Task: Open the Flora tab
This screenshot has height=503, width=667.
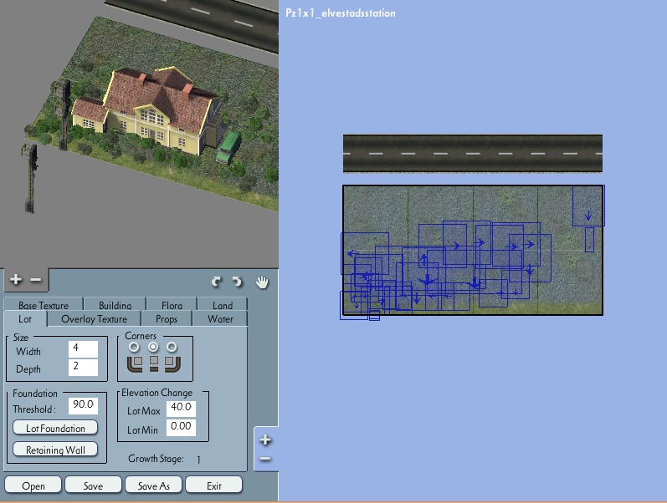Action: 172,305
